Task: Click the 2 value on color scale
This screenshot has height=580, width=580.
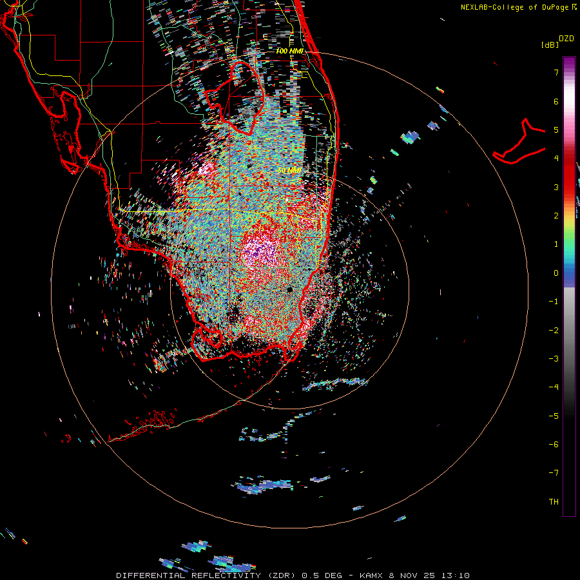Action: (x=556, y=216)
